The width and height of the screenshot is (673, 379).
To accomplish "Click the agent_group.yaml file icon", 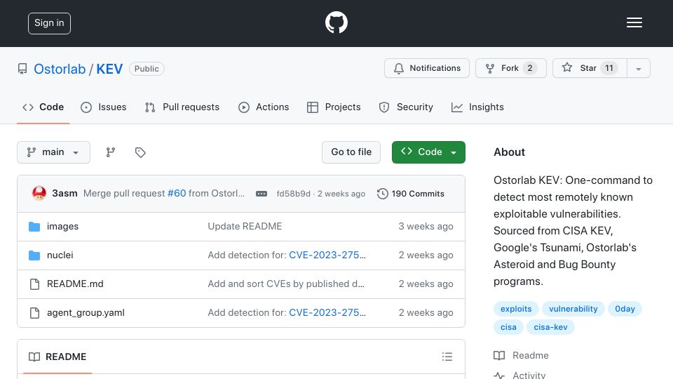I will (34, 313).
